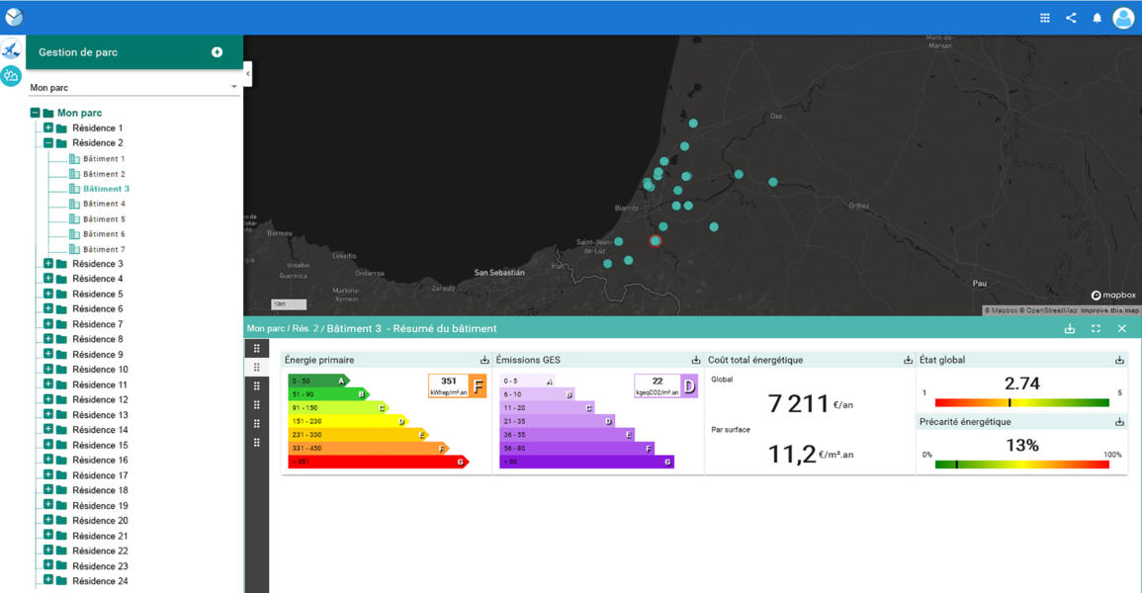The height and width of the screenshot is (593, 1142).
Task: Download the building summary panel
Action: point(1069,329)
